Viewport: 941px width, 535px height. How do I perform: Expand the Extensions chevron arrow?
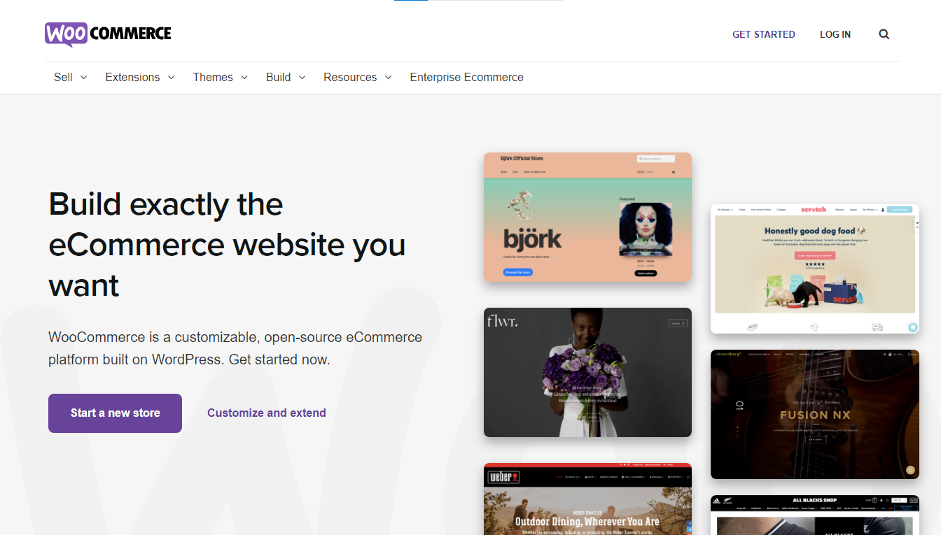(171, 78)
